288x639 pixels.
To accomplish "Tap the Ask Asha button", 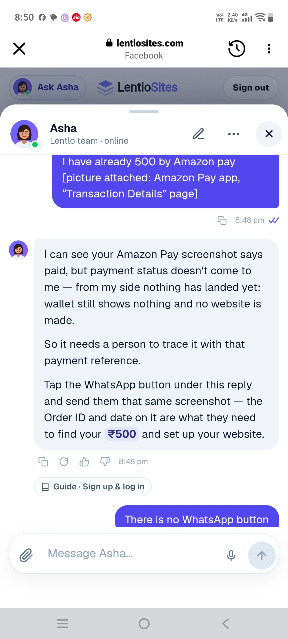I will point(47,87).
